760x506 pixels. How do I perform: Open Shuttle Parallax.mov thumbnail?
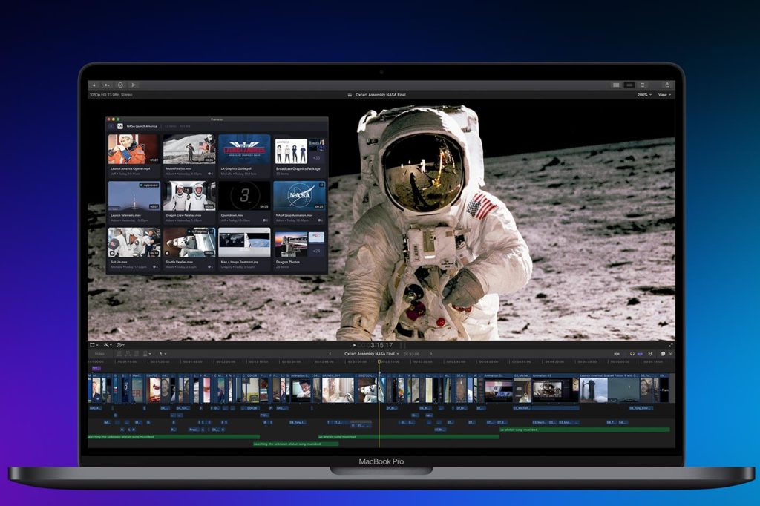189,243
